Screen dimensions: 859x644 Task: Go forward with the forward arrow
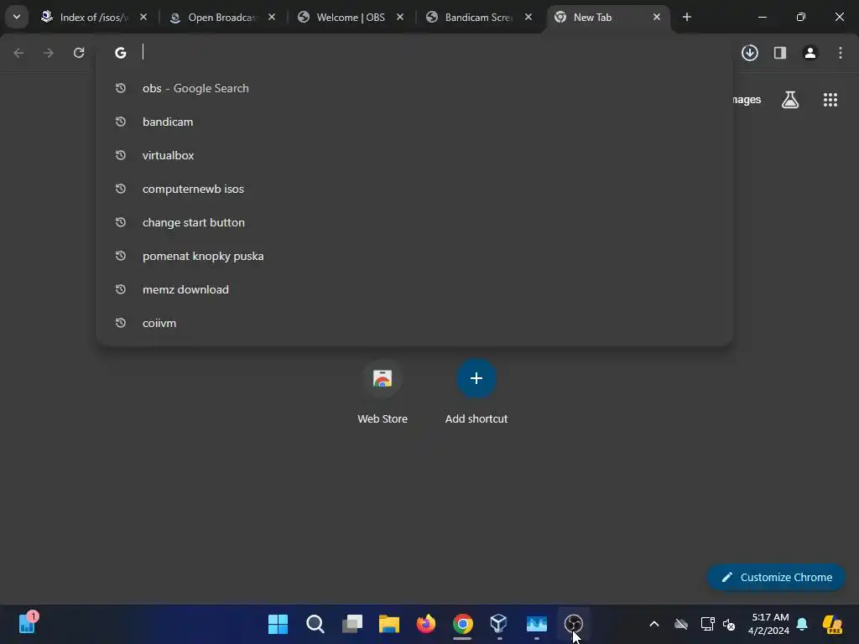(x=49, y=53)
